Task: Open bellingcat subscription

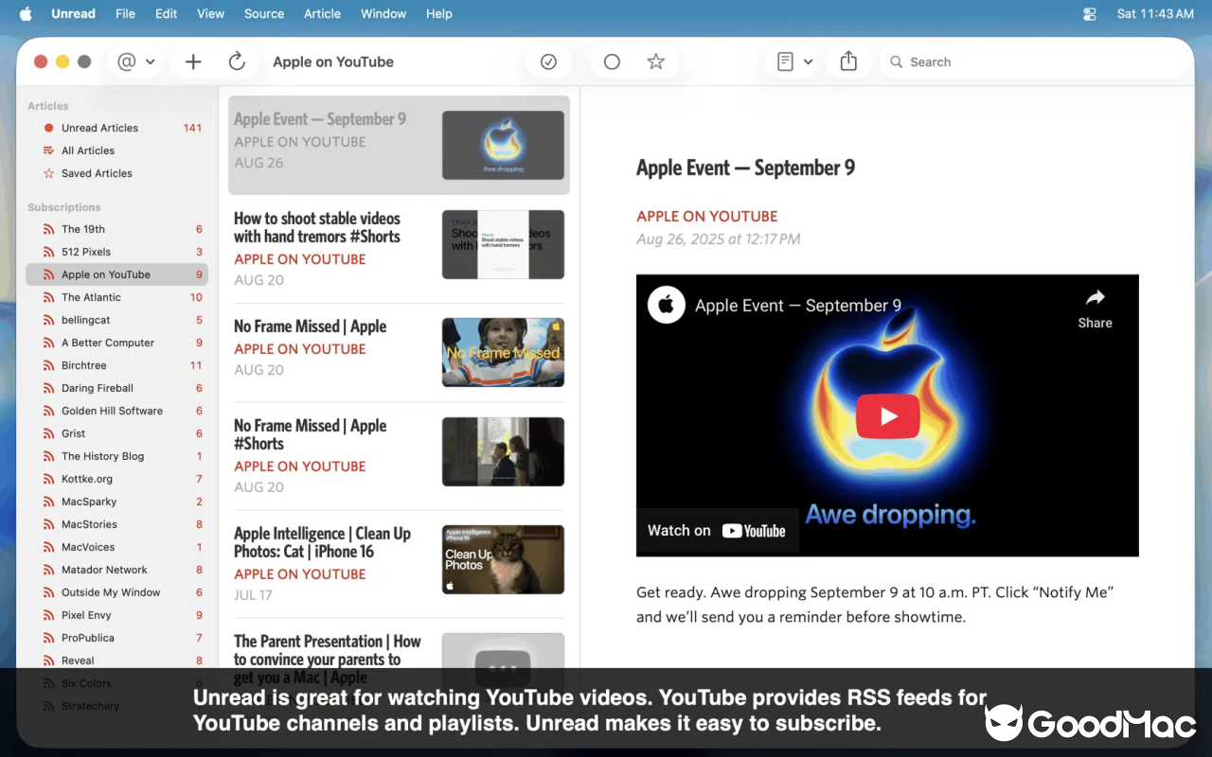Action: pyautogui.click(x=116, y=320)
